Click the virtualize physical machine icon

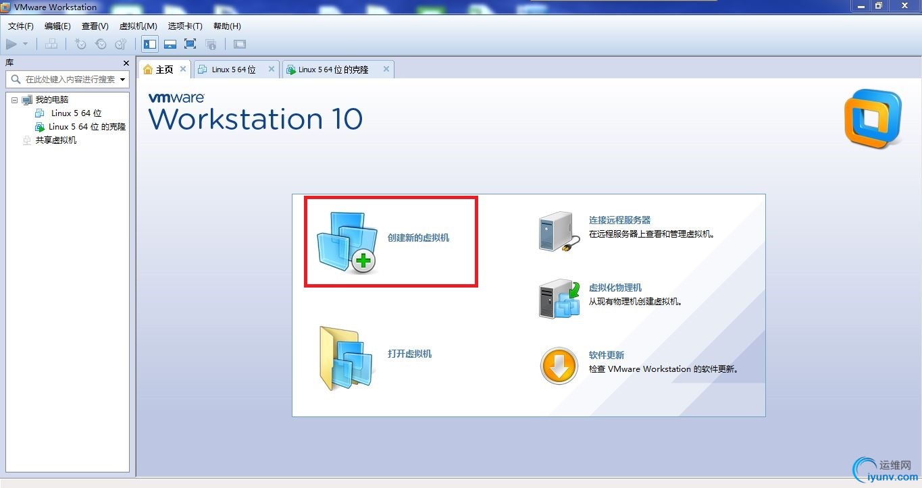pos(560,300)
